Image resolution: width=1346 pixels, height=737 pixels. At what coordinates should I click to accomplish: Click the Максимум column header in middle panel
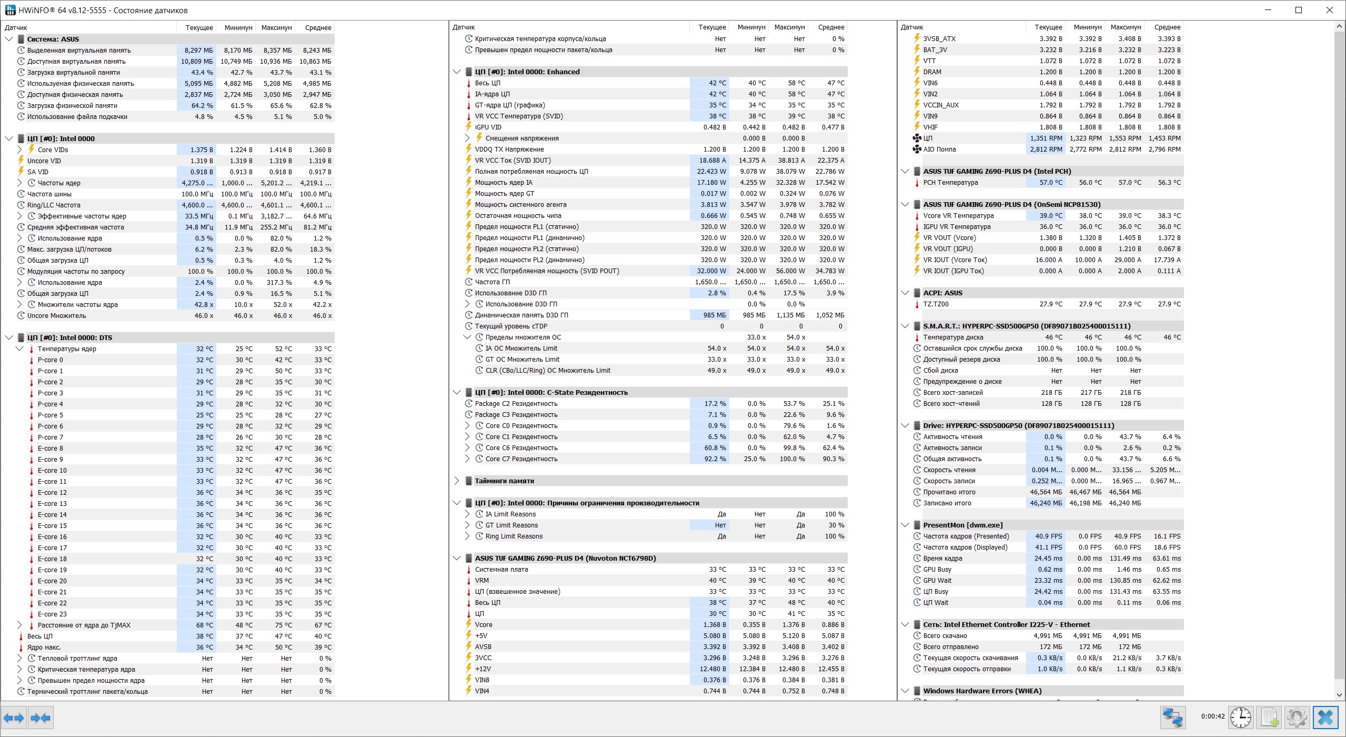pyautogui.click(x=789, y=27)
